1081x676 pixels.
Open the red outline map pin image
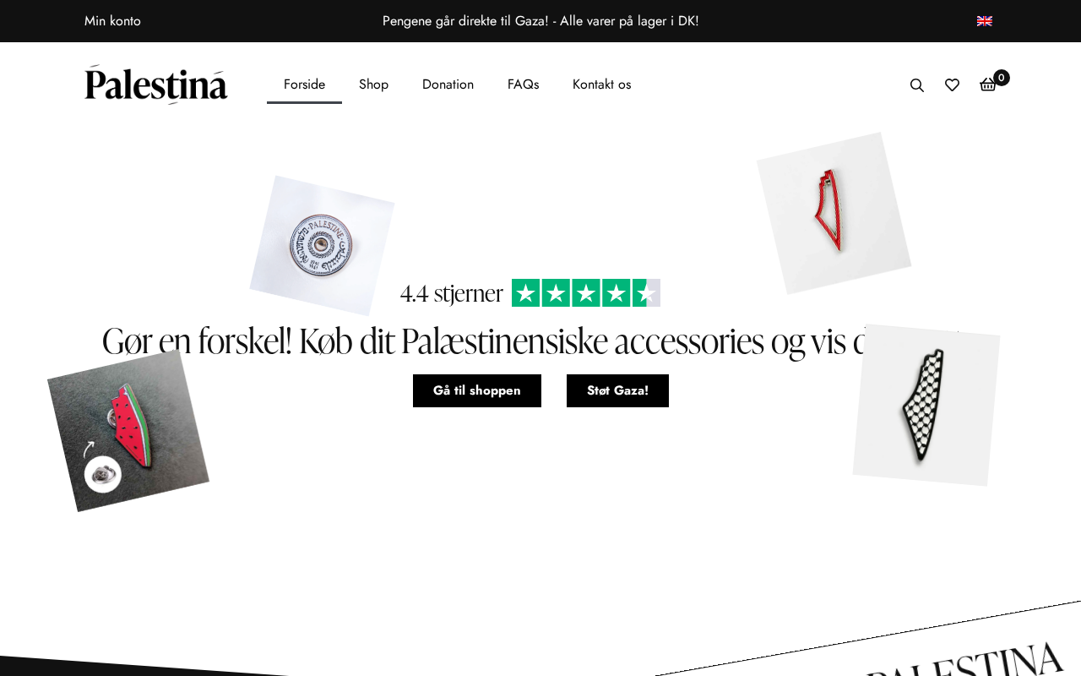(x=834, y=213)
